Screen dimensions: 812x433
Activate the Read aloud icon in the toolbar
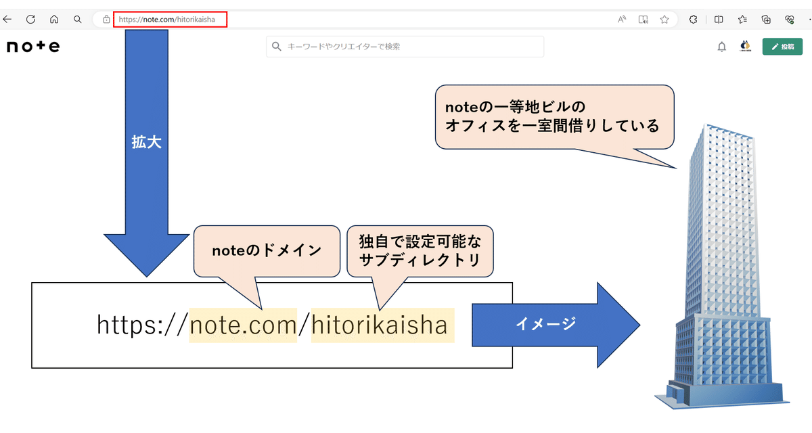(x=621, y=19)
